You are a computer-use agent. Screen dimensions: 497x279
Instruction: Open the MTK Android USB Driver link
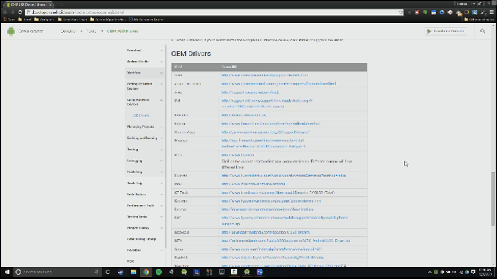(286, 240)
